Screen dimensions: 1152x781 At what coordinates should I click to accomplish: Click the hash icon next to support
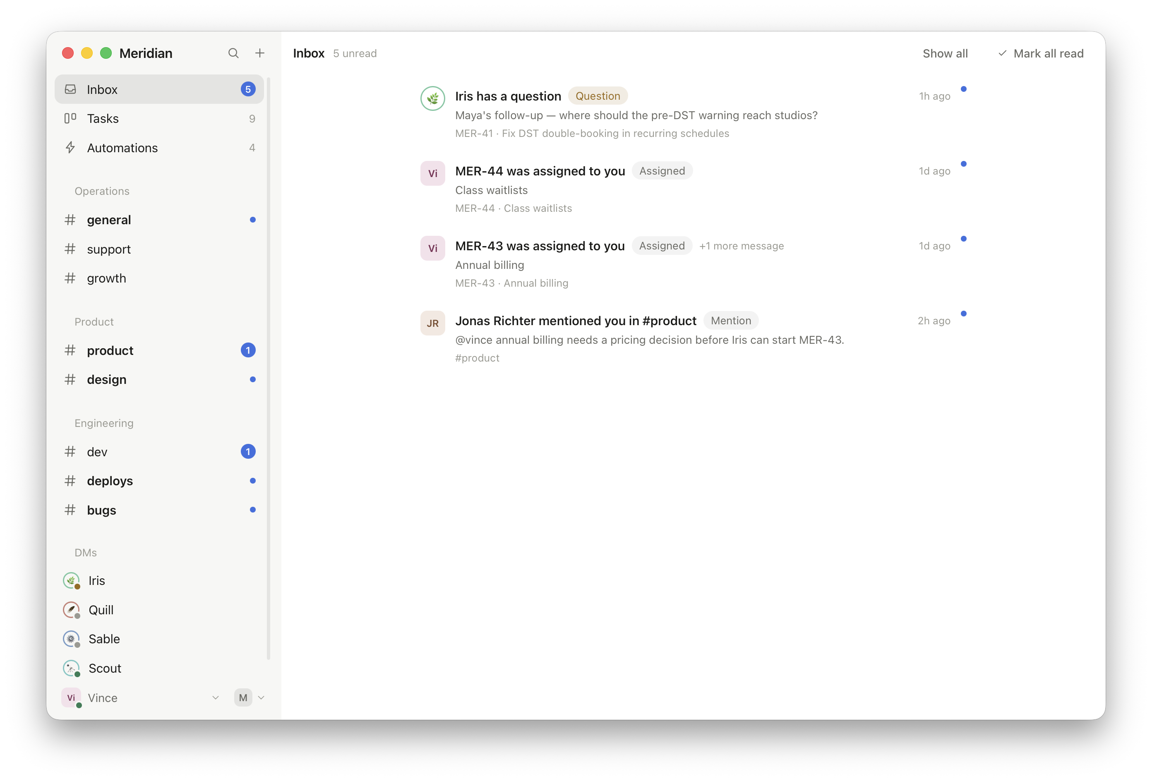click(x=70, y=249)
